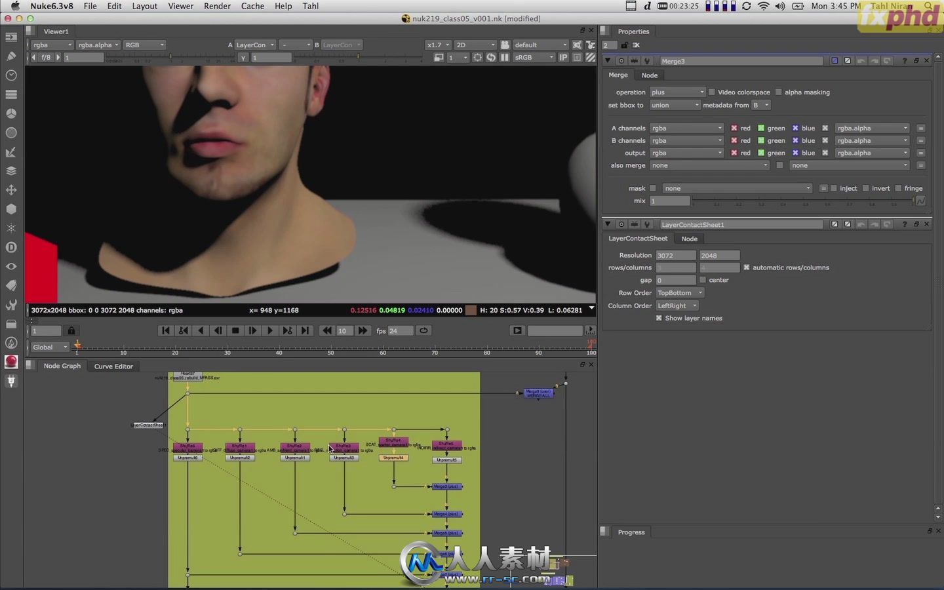Skip forward by 10 frames
This screenshot has height=590, width=944.
click(x=363, y=331)
